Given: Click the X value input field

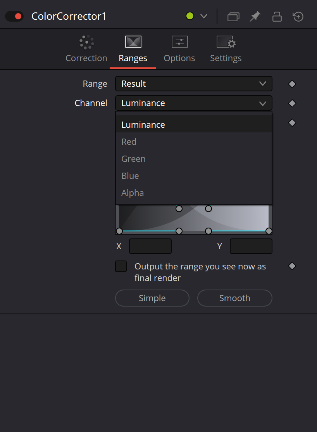Looking at the screenshot, I should click(x=150, y=246).
